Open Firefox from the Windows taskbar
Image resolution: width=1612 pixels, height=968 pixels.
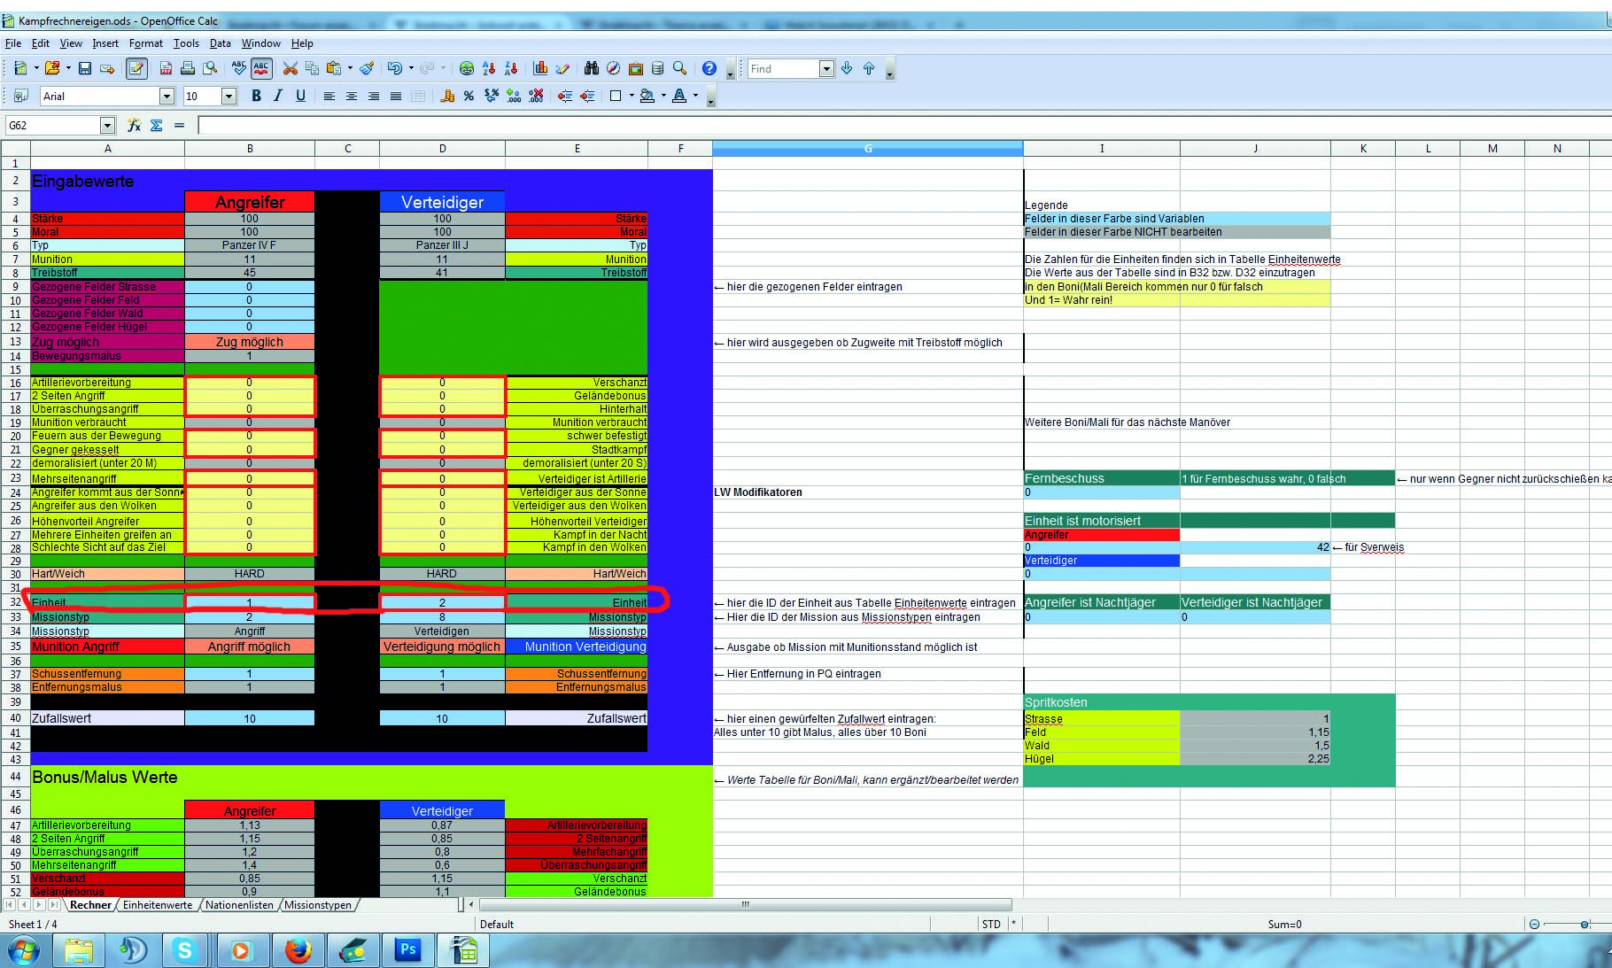[x=298, y=950]
